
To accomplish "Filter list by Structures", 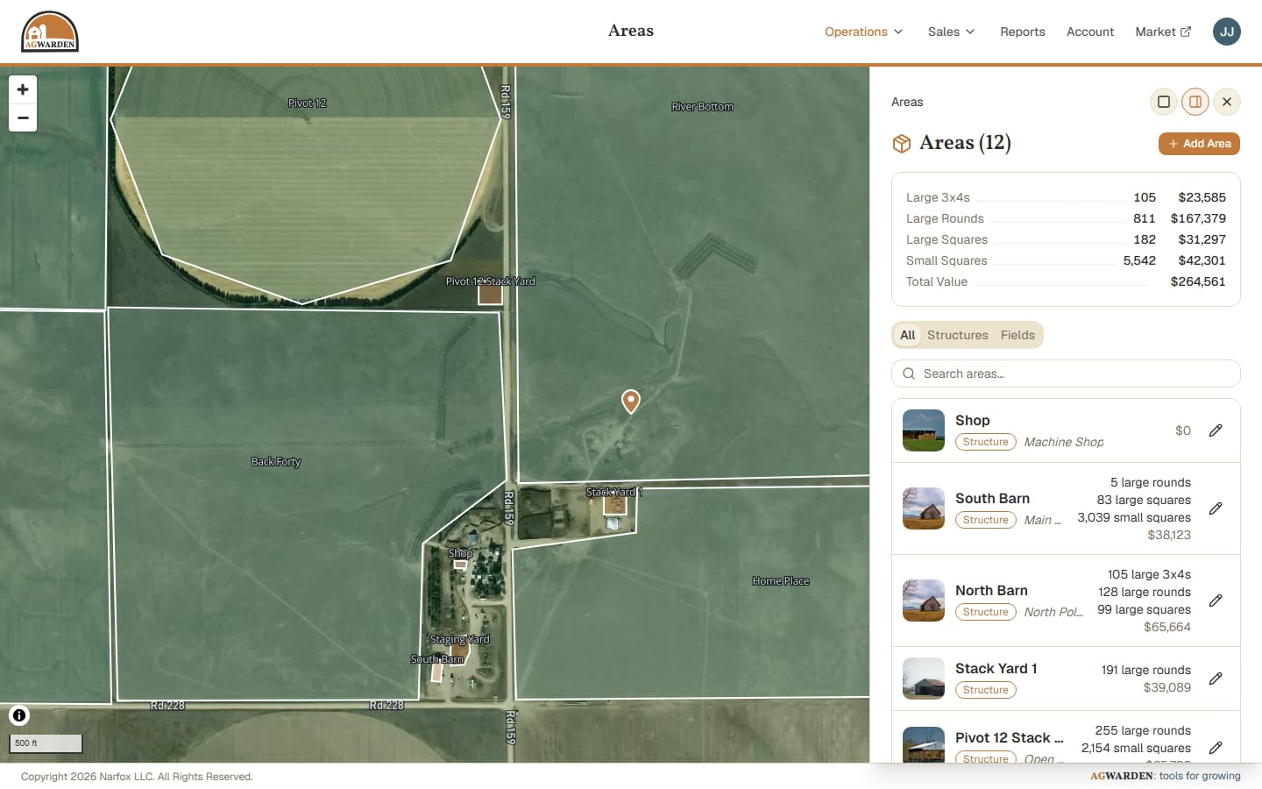I will click(958, 335).
